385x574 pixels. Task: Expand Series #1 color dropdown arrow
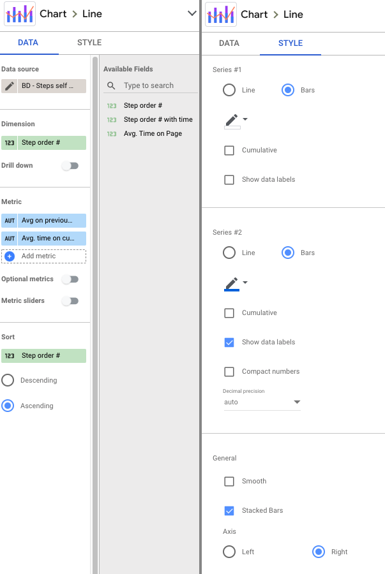pos(245,119)
